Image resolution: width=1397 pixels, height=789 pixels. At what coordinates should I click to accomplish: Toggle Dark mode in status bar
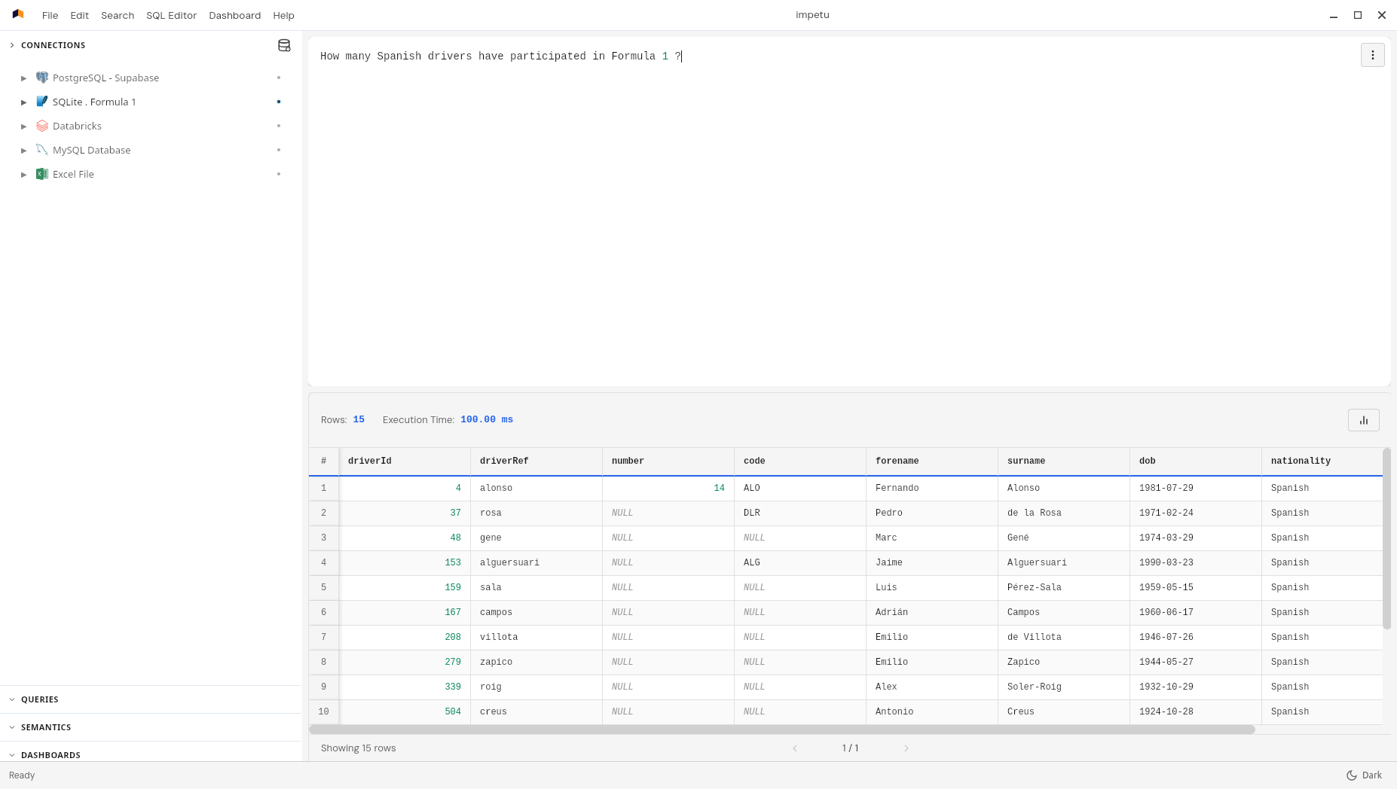point(1364,775)
